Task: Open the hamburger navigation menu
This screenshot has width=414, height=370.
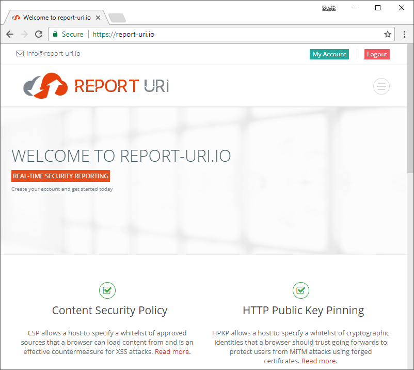Action: (x=381, y=86)
